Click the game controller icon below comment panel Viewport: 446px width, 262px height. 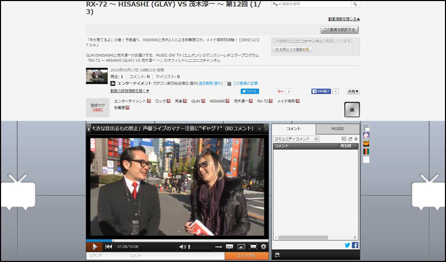(x=278, y=255)
